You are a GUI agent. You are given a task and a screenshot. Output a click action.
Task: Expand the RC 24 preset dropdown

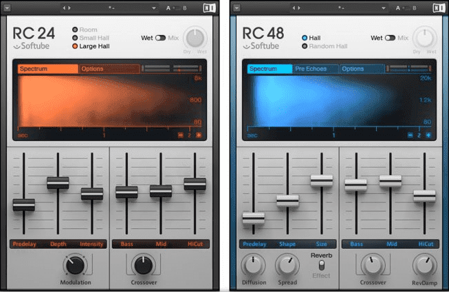pos(154,8)
